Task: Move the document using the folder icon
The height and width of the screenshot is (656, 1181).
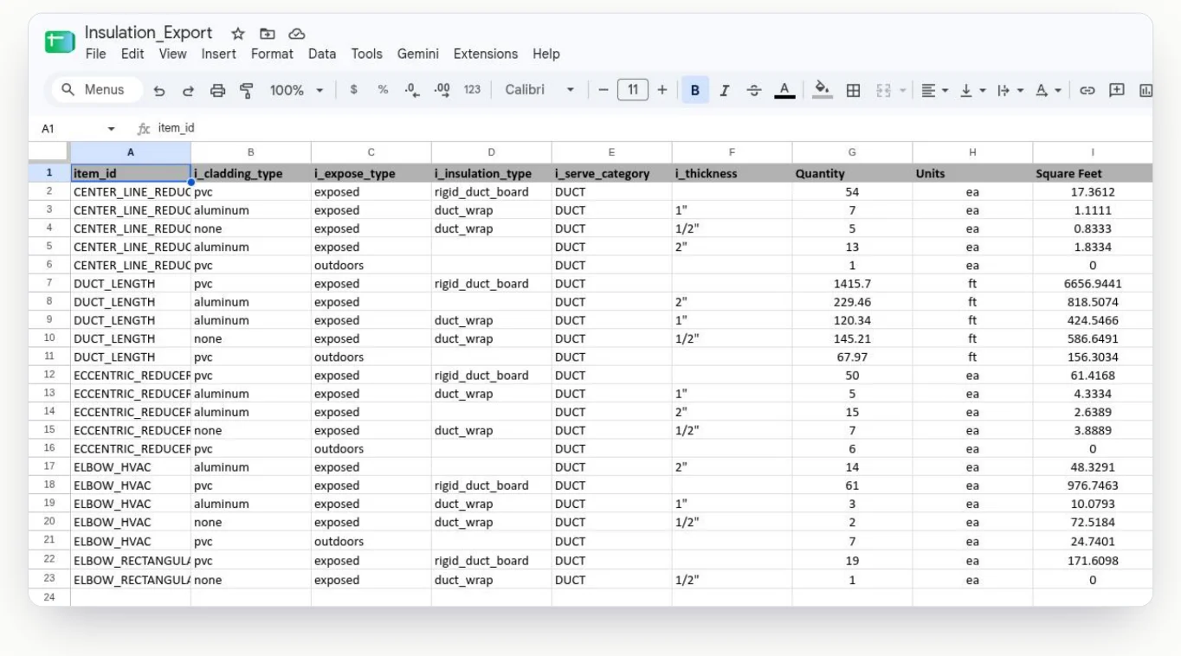Action: 268,34
